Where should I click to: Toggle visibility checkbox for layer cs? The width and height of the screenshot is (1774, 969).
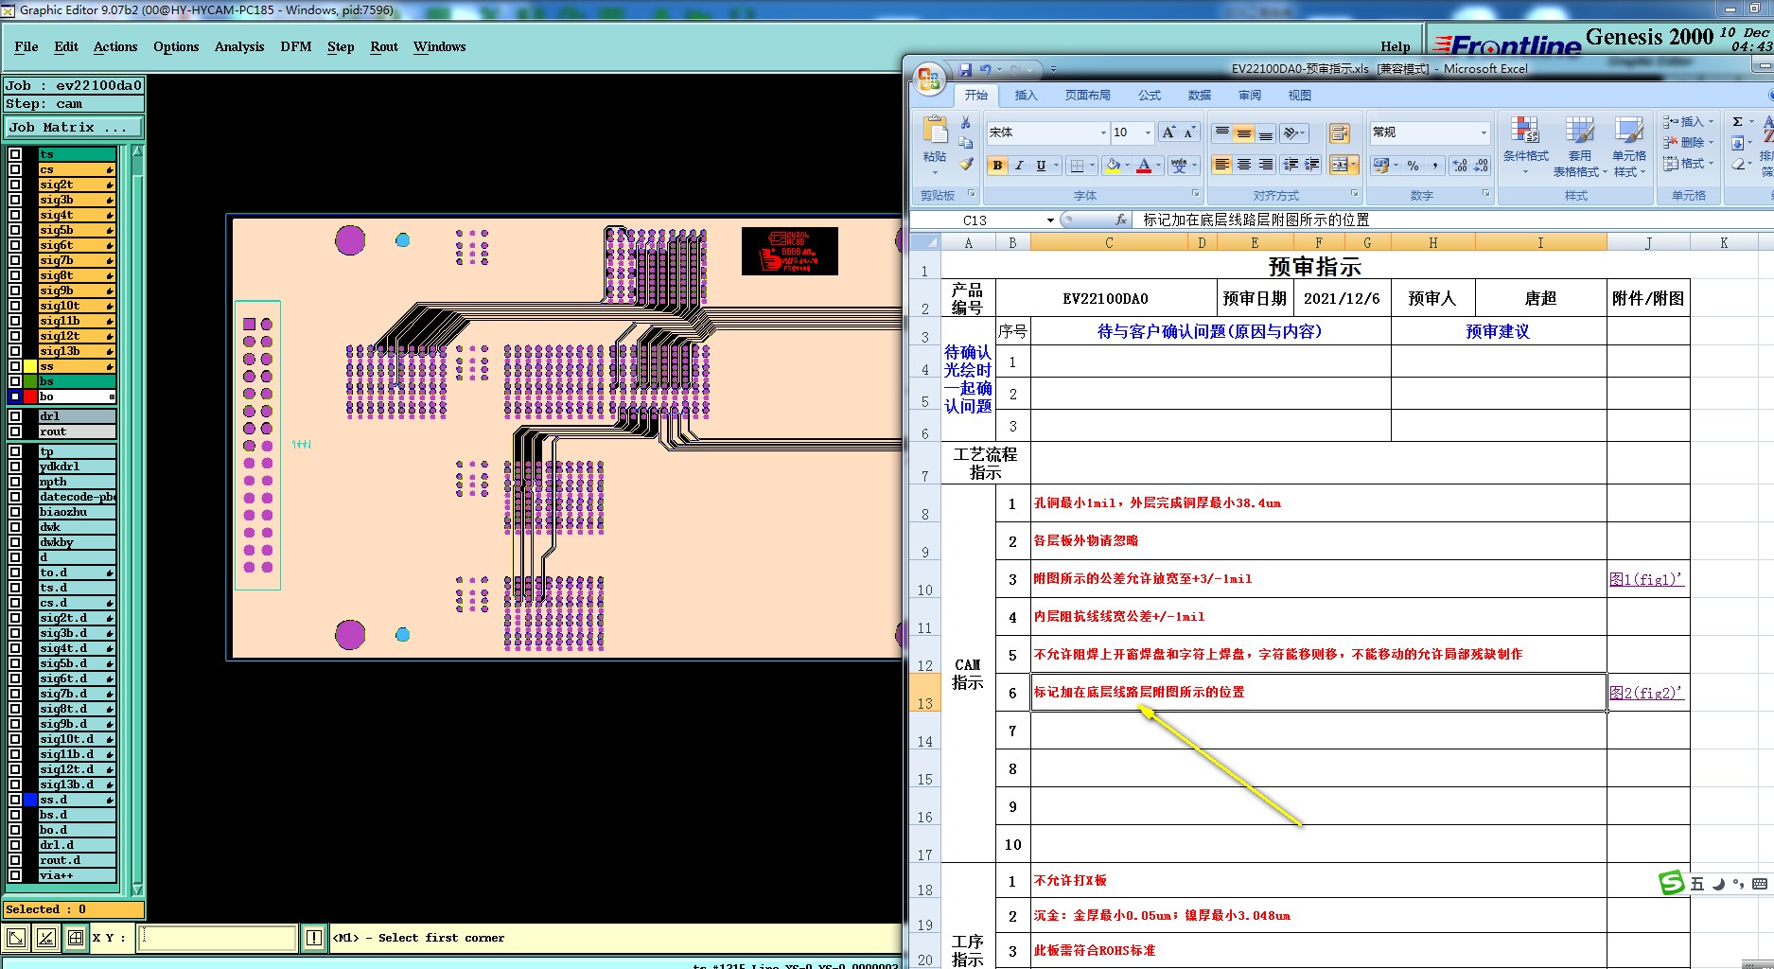coord(15,169)
